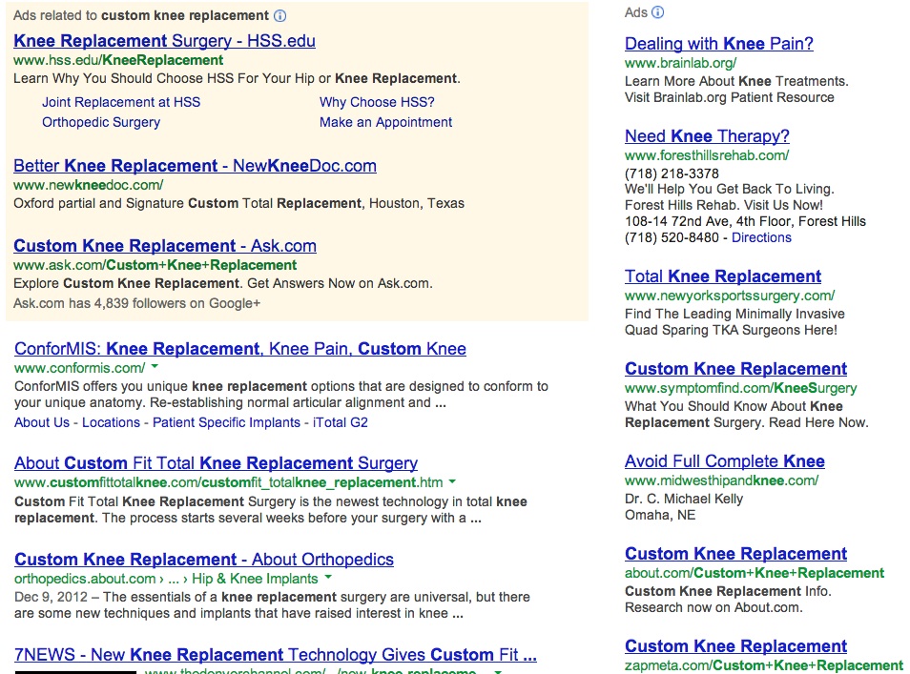Open 'Better Knee Replacement - NewKneeDoc.com' ad

[x=195, y=165]
